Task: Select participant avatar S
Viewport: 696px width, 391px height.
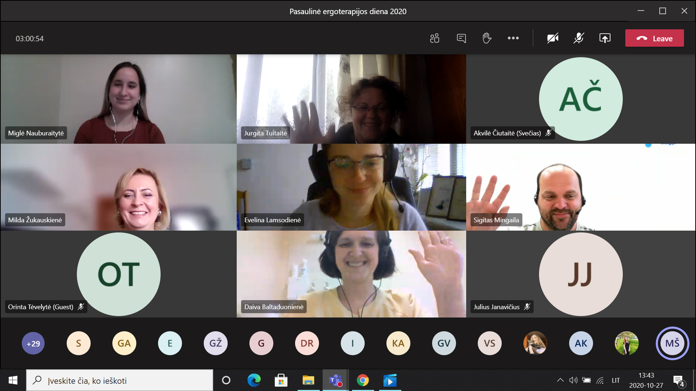Action: point(79,343)
